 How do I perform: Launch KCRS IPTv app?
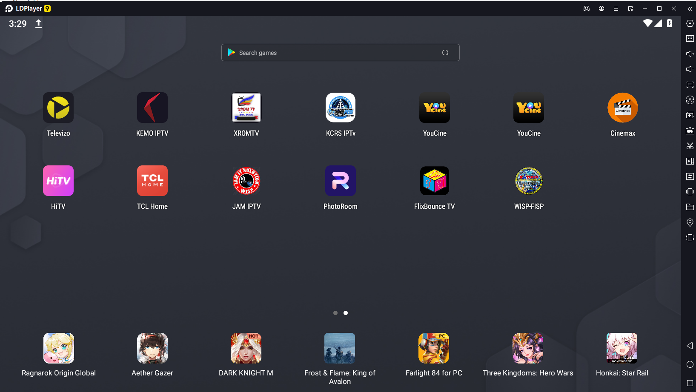point(341,108)
